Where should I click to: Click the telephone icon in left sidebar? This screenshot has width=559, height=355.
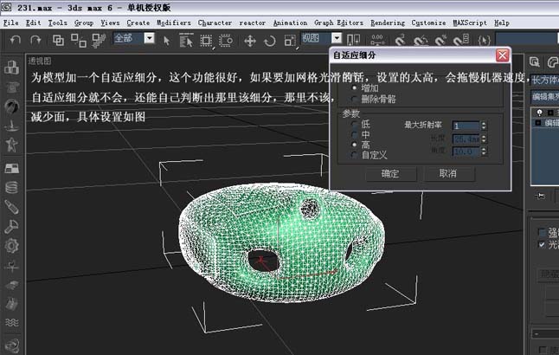click(x=12, y=87)
